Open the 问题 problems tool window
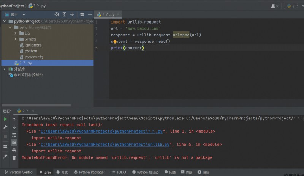This screenshot has height=176, width=304. click(170, 172)
